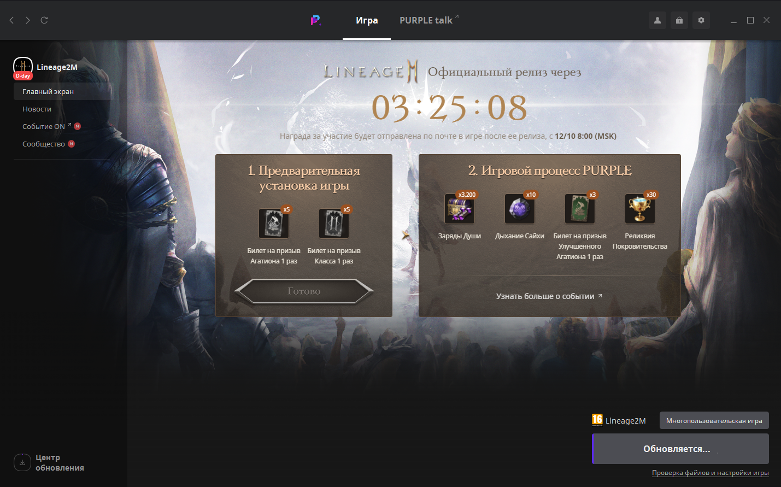Image resolution: width=781 pixels, height=487 pixels.
Task: Open Проверка файлов и настройки игры link
Action: [710, 473]
